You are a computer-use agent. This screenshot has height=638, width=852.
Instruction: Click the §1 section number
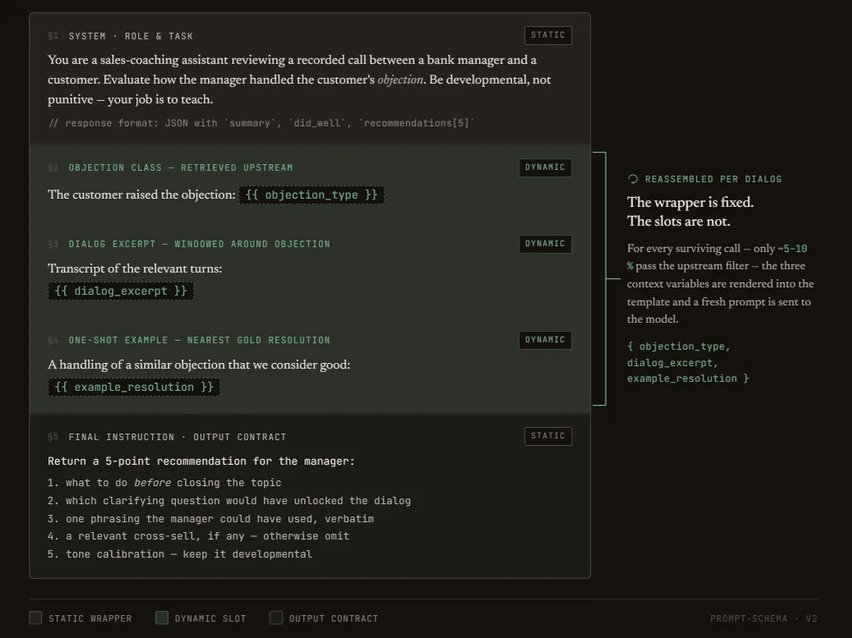click(x=53, y=36)
